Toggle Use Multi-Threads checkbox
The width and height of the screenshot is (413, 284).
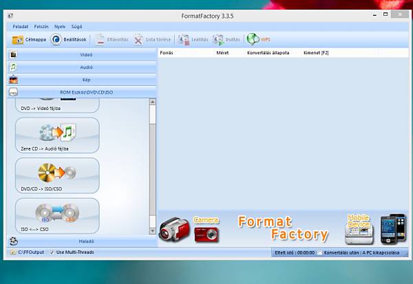[x=52, y=252]
